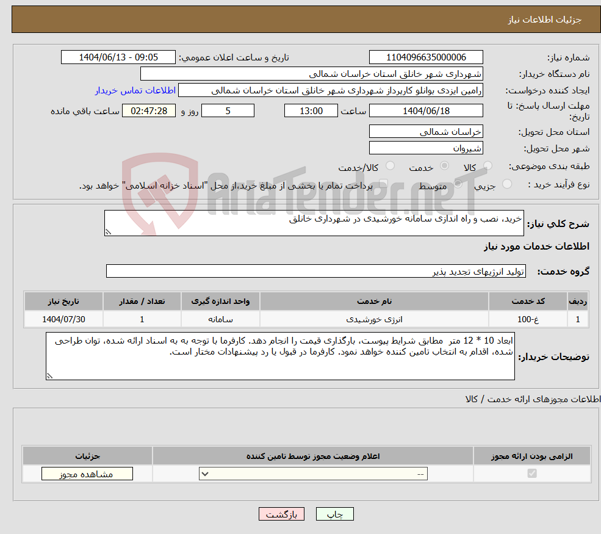The width and height of the screenshot is (601, 534).
Task: Select the خدمت radio button
Action: click(x=444, y=165)
